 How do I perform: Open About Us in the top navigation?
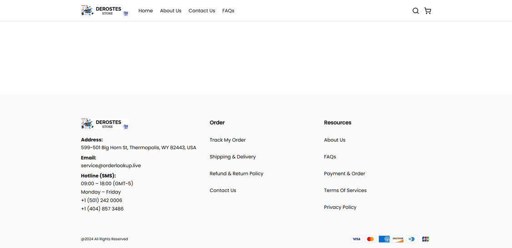(x=171, y=11)
